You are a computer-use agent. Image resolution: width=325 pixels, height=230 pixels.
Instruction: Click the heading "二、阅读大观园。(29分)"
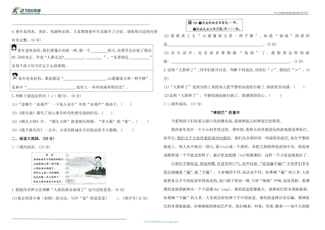[x=33, y=138]
